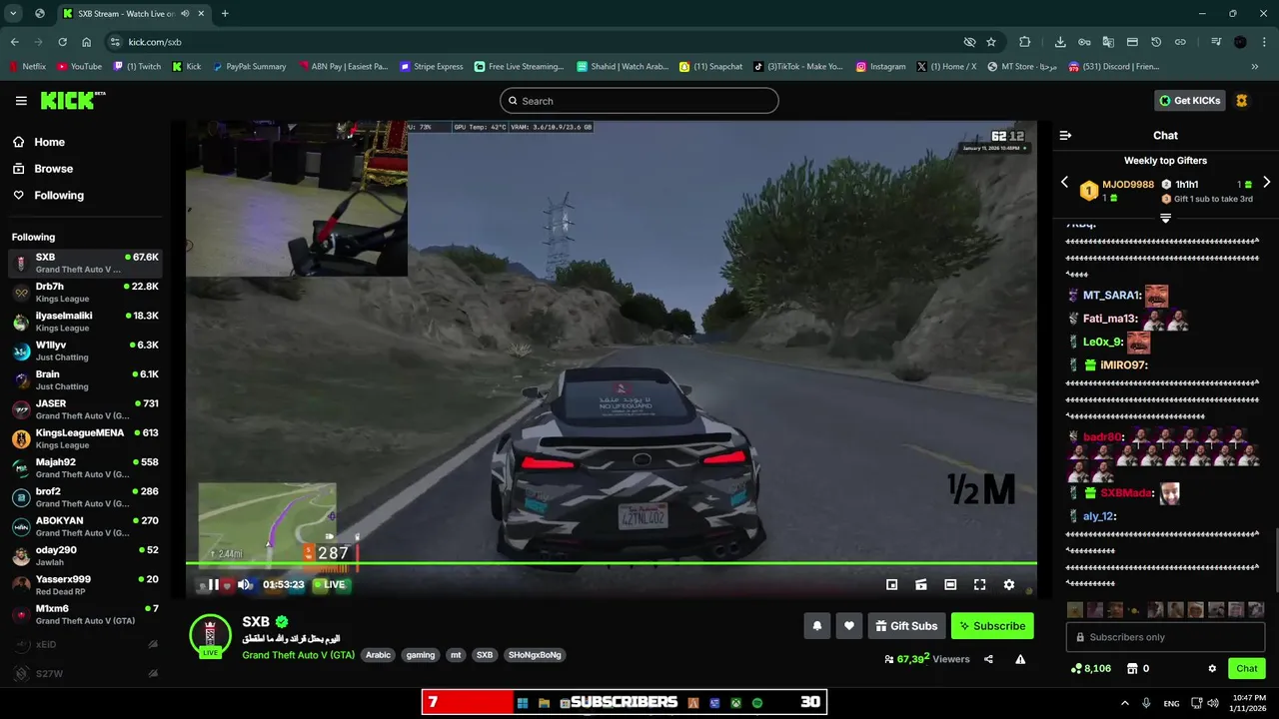Image resolution: width=1279 pixels, height=719 pixels.
Task: Open a new browser tab
Action: click(225, 14)
